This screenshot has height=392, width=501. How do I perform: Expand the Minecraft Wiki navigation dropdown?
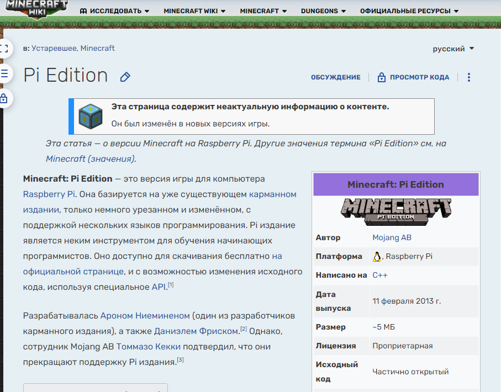194,11
